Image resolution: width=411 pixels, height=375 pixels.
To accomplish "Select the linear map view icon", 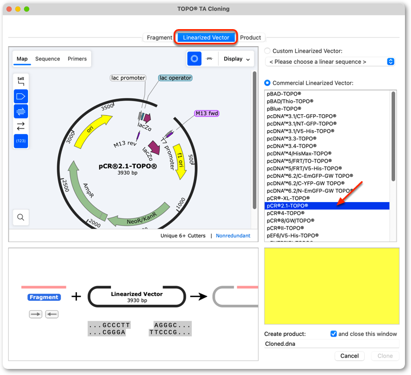I will (x=209, y=59).
